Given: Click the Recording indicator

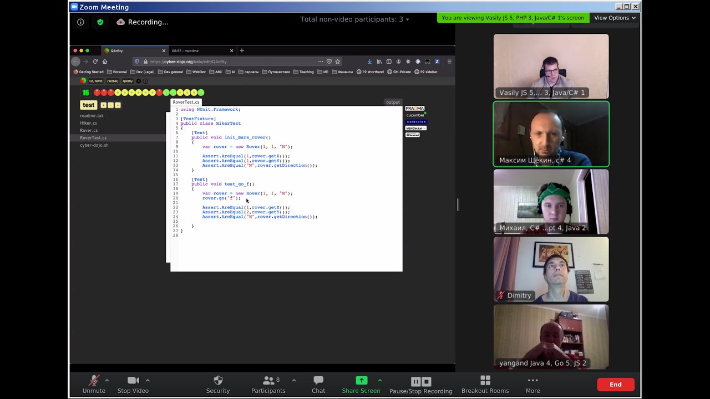Looking at the screenshot, I should tap(143, 22).
